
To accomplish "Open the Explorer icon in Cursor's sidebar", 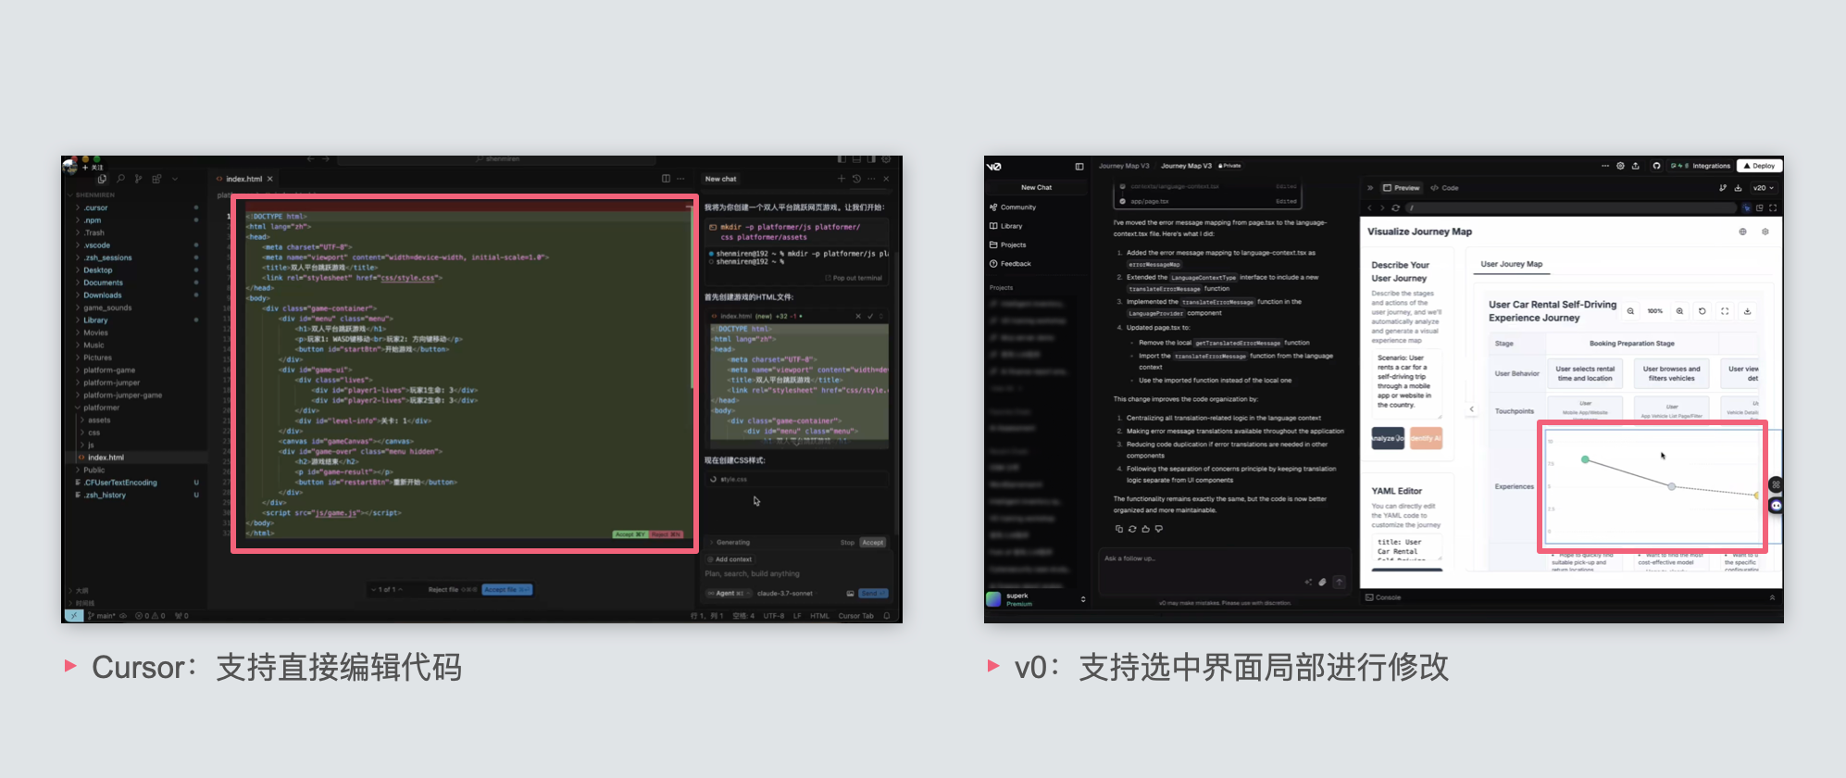I will pos(102,179).
